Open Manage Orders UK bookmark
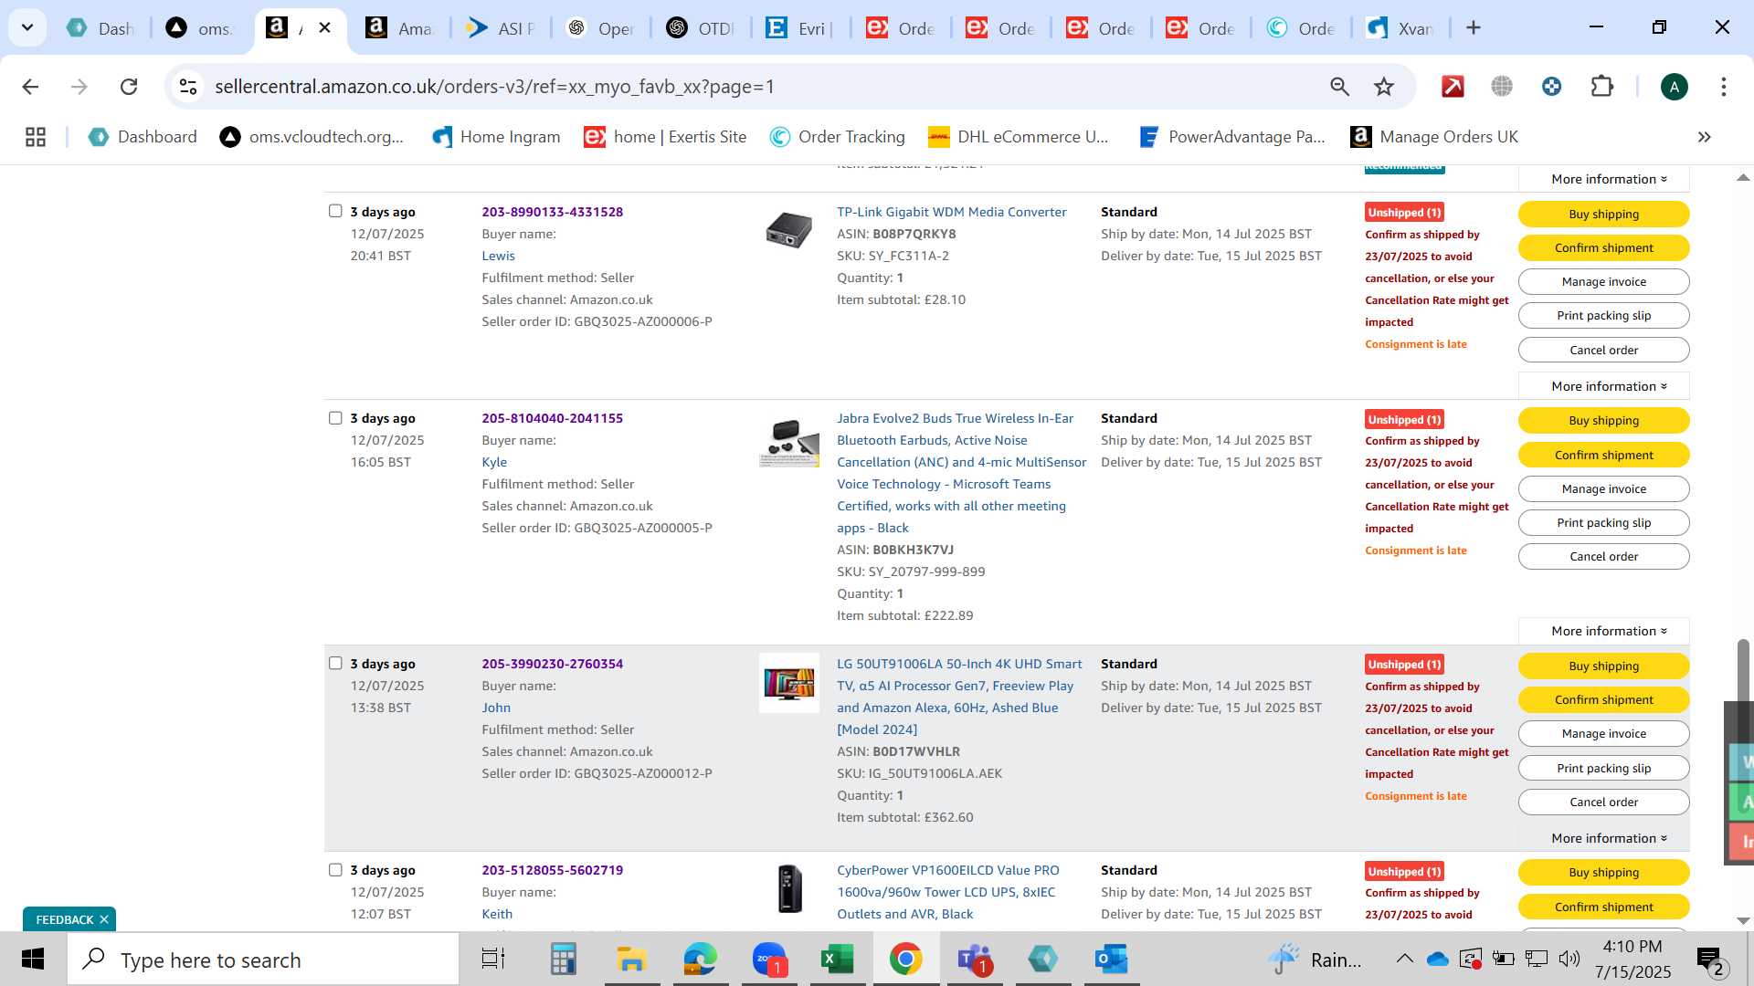This screenshot has width=1754, height=986. (1434, 137)
